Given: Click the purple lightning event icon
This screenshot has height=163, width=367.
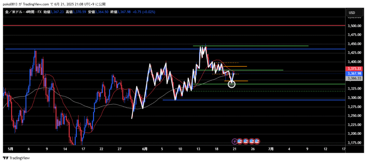Looking at the screenshot, I should pos(235,141).
